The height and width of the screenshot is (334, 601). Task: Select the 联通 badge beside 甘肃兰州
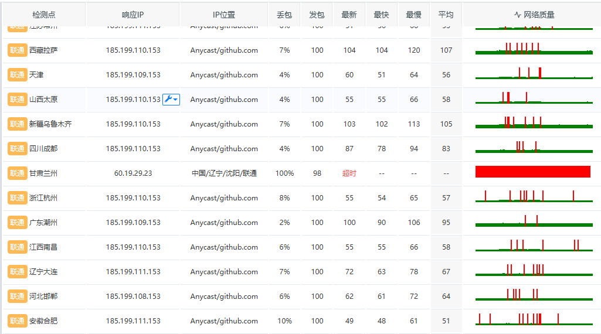[17, 173]
